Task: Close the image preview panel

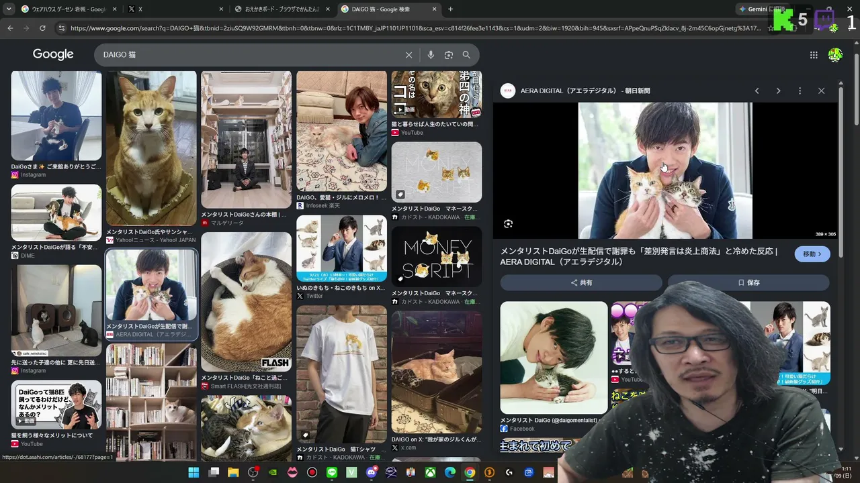Action: [x=821, y=91]
